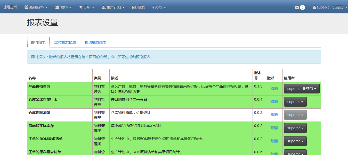Select the 即时报表 tab

(38, 42)
